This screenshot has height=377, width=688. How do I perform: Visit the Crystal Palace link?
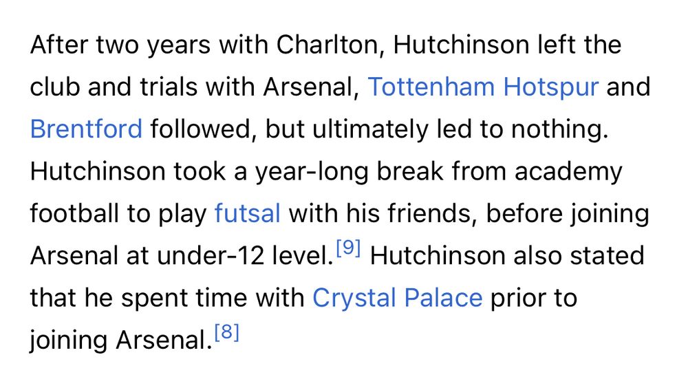coord(398,299)
